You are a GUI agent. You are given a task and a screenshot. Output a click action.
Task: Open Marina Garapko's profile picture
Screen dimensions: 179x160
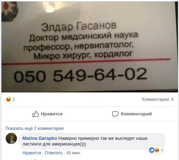pos(11,138)
